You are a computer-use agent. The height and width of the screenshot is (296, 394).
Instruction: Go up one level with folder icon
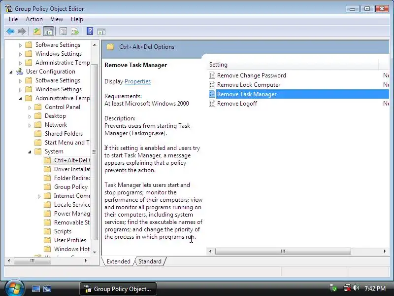pos(37,32)
